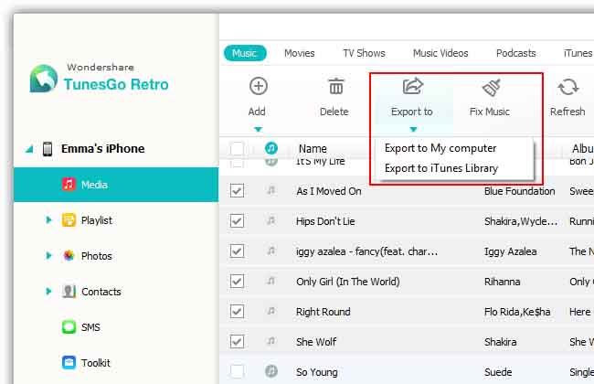This screenshot has height=384, width=594.
Task: Click the SMS message bubble icon
Action: 69,326
